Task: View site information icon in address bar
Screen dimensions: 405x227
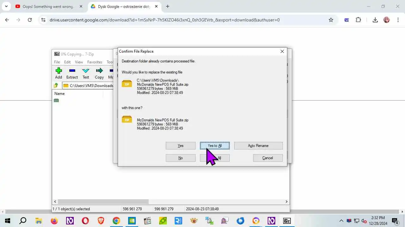Action: coord(44,20)
